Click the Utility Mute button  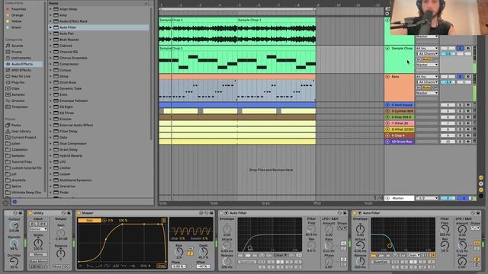point(56,266)
